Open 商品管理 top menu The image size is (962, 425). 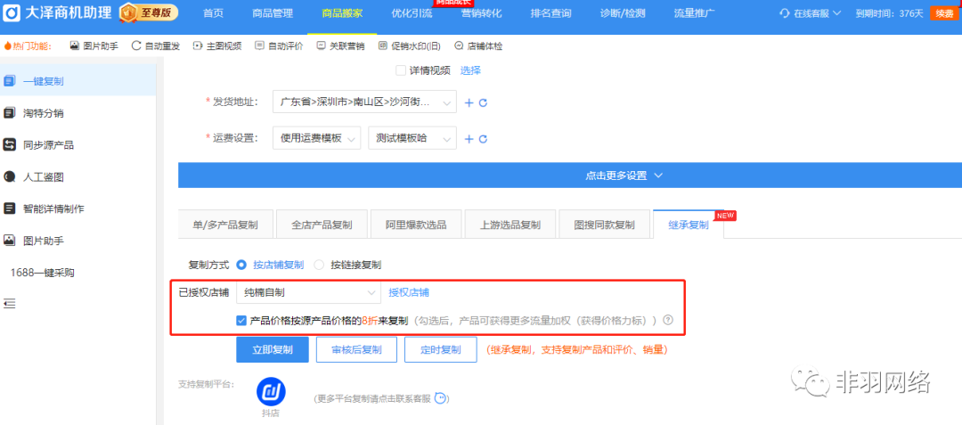click(272, 12)
